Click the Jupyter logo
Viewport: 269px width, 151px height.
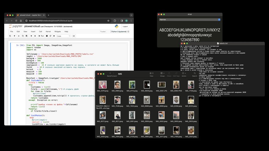(x=16, y=26)
